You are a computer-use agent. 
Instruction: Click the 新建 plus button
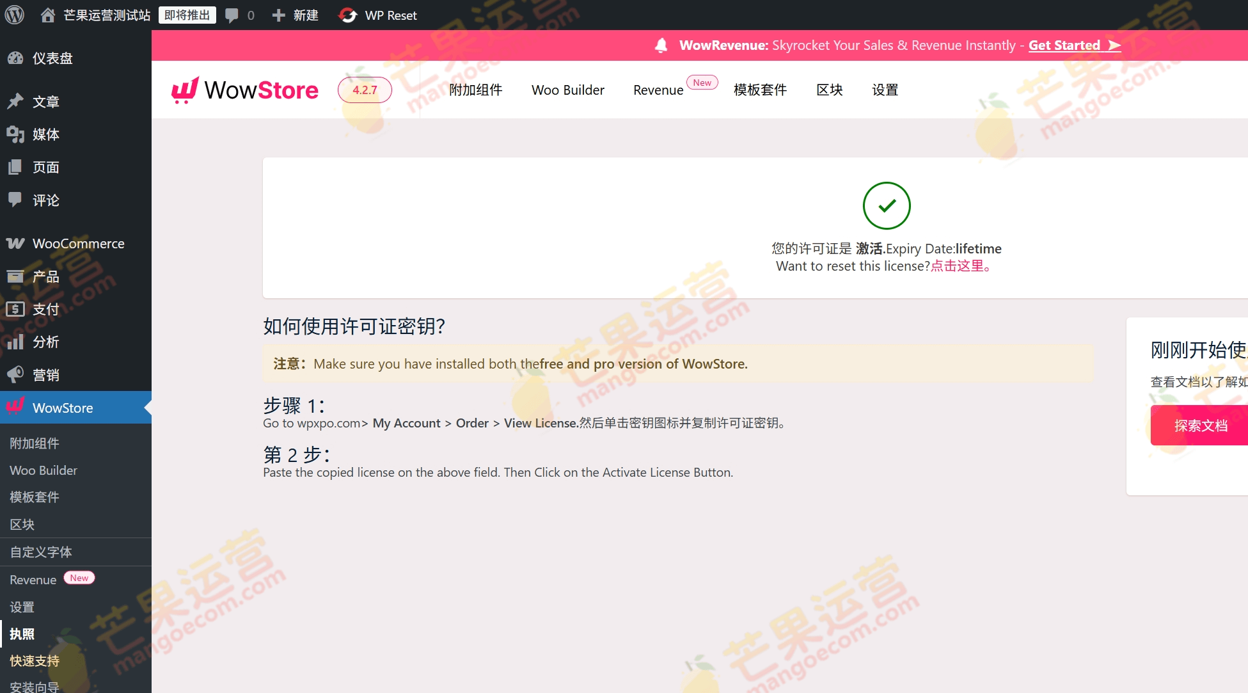278,15
